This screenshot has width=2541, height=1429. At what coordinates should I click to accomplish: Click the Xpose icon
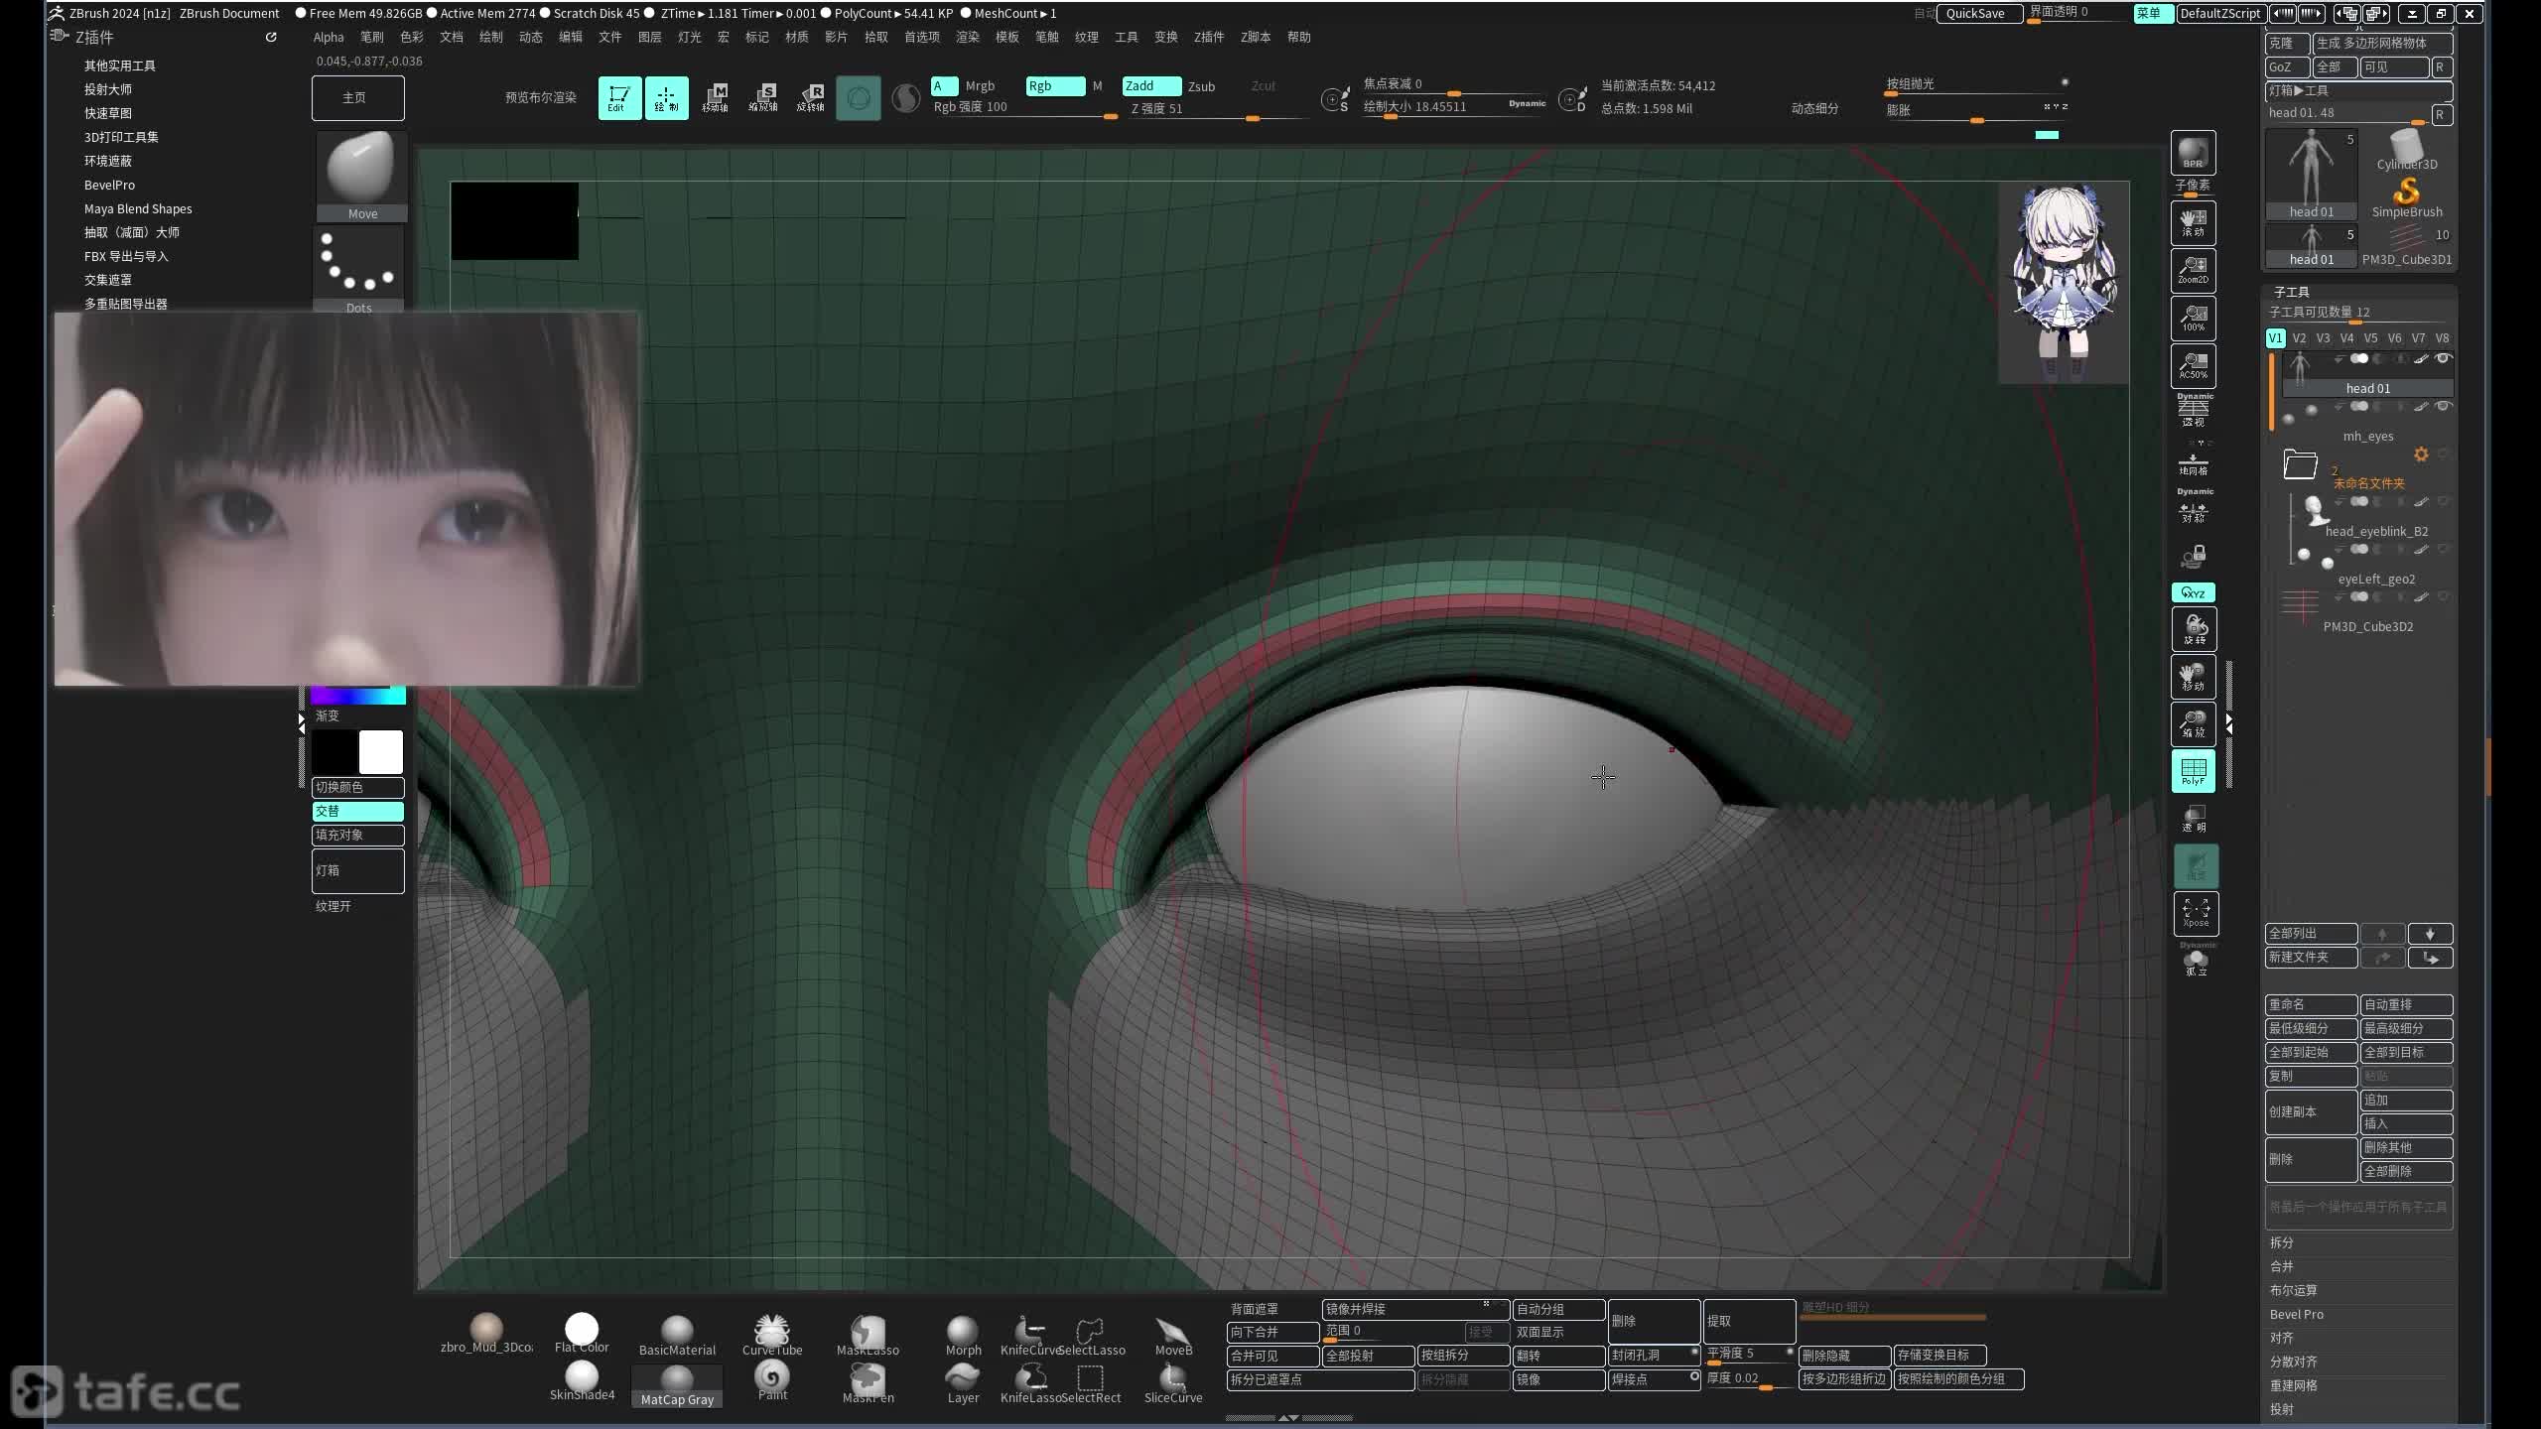click(2196, 913)
